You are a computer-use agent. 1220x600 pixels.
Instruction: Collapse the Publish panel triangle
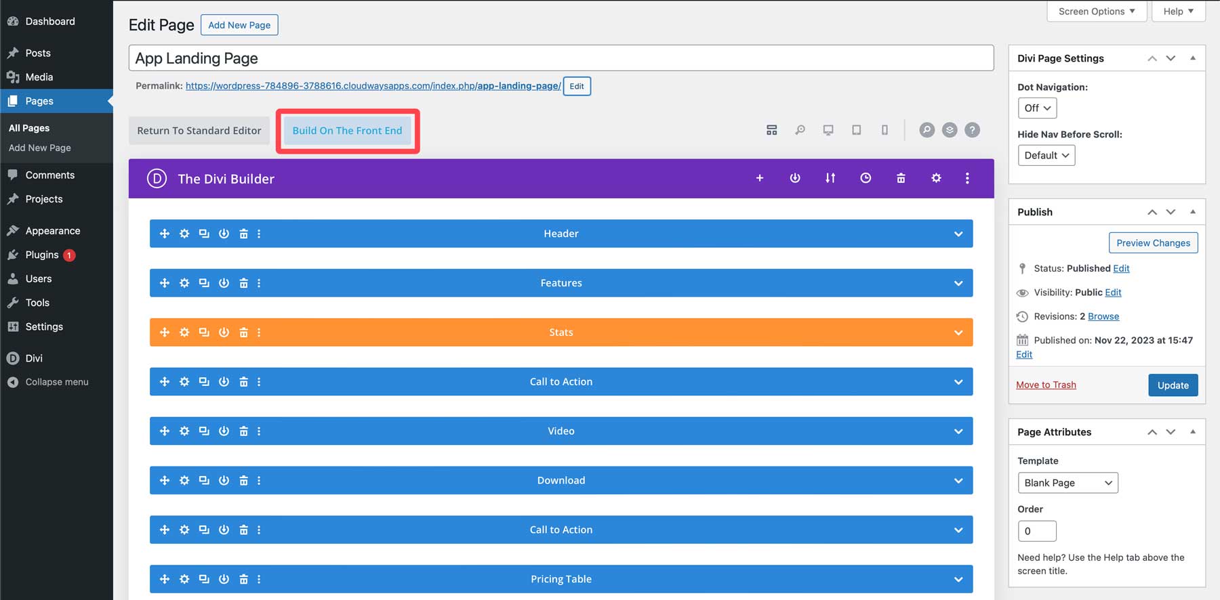1193,212
